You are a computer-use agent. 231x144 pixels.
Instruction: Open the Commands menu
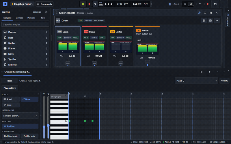(44, 4)
